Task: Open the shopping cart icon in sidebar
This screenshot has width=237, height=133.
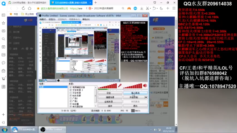Action: tap(3, 79)
